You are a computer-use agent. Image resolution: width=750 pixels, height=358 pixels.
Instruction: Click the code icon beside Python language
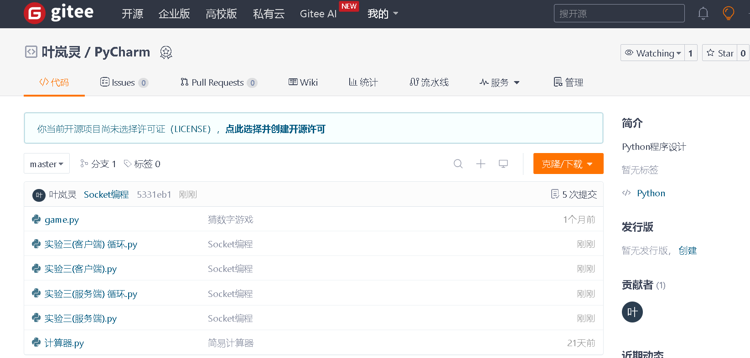coord(626,193)
